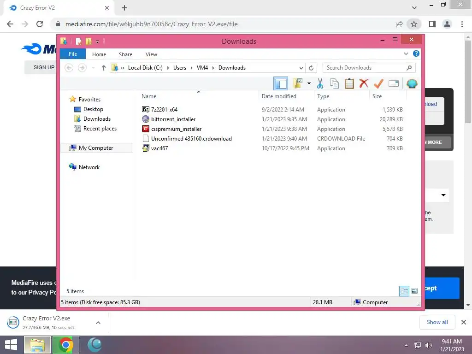Click the Explorer Back arrow button
This screenshot has height=354, width=472.
tap(69, 68)
